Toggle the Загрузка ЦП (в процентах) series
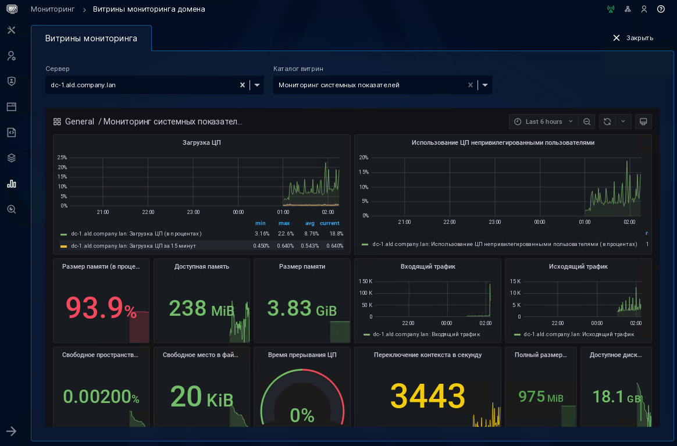 (137, 234)
